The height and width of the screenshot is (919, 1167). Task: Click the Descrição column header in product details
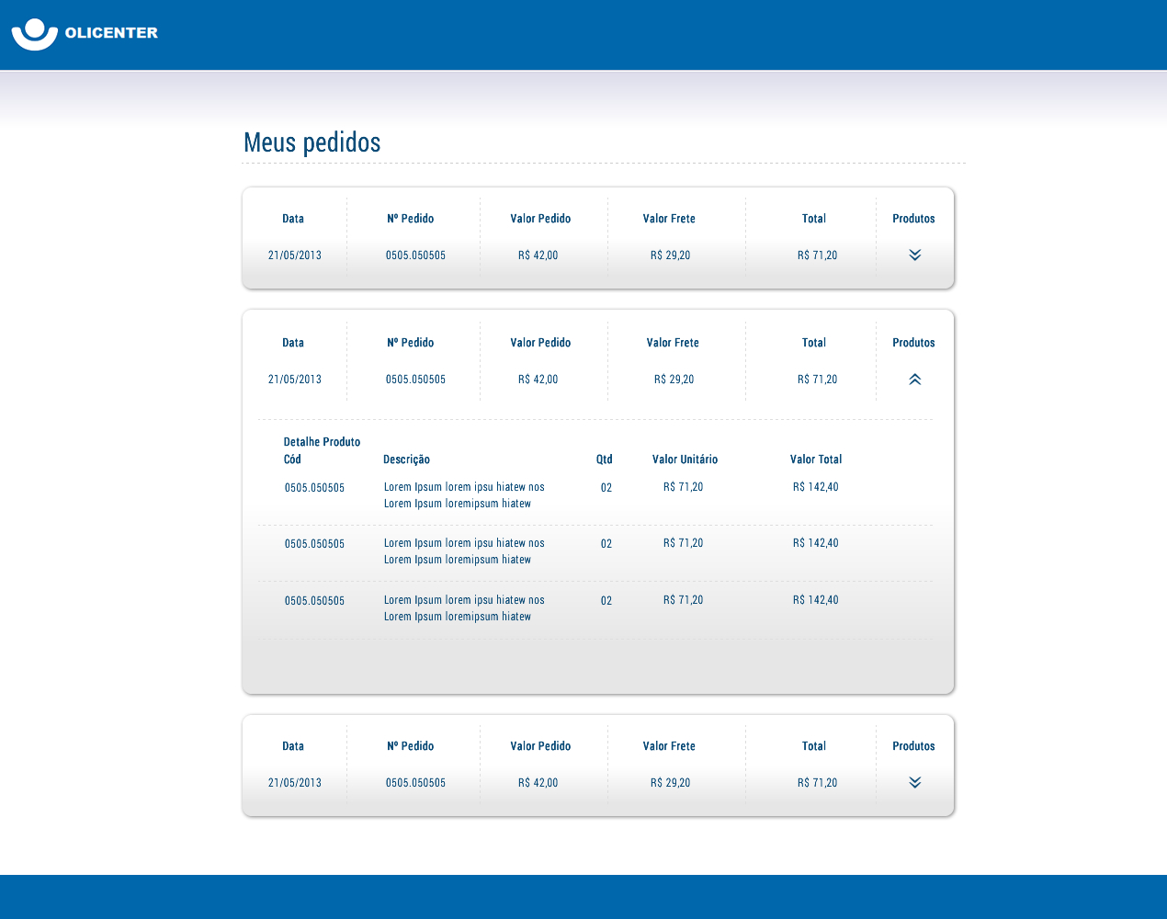pos(406,459)
